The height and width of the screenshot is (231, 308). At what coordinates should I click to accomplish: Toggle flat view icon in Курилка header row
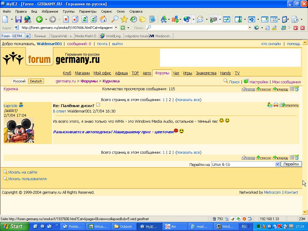[x=292, y=89]
